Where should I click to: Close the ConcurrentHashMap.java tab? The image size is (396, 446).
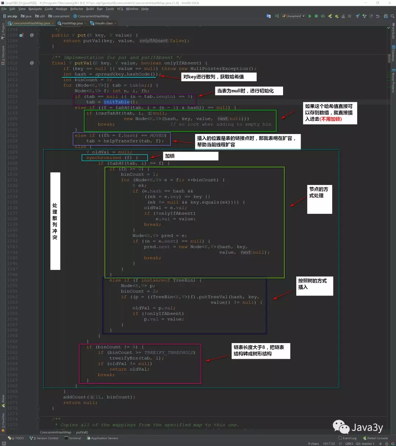(x=53, y=23)
